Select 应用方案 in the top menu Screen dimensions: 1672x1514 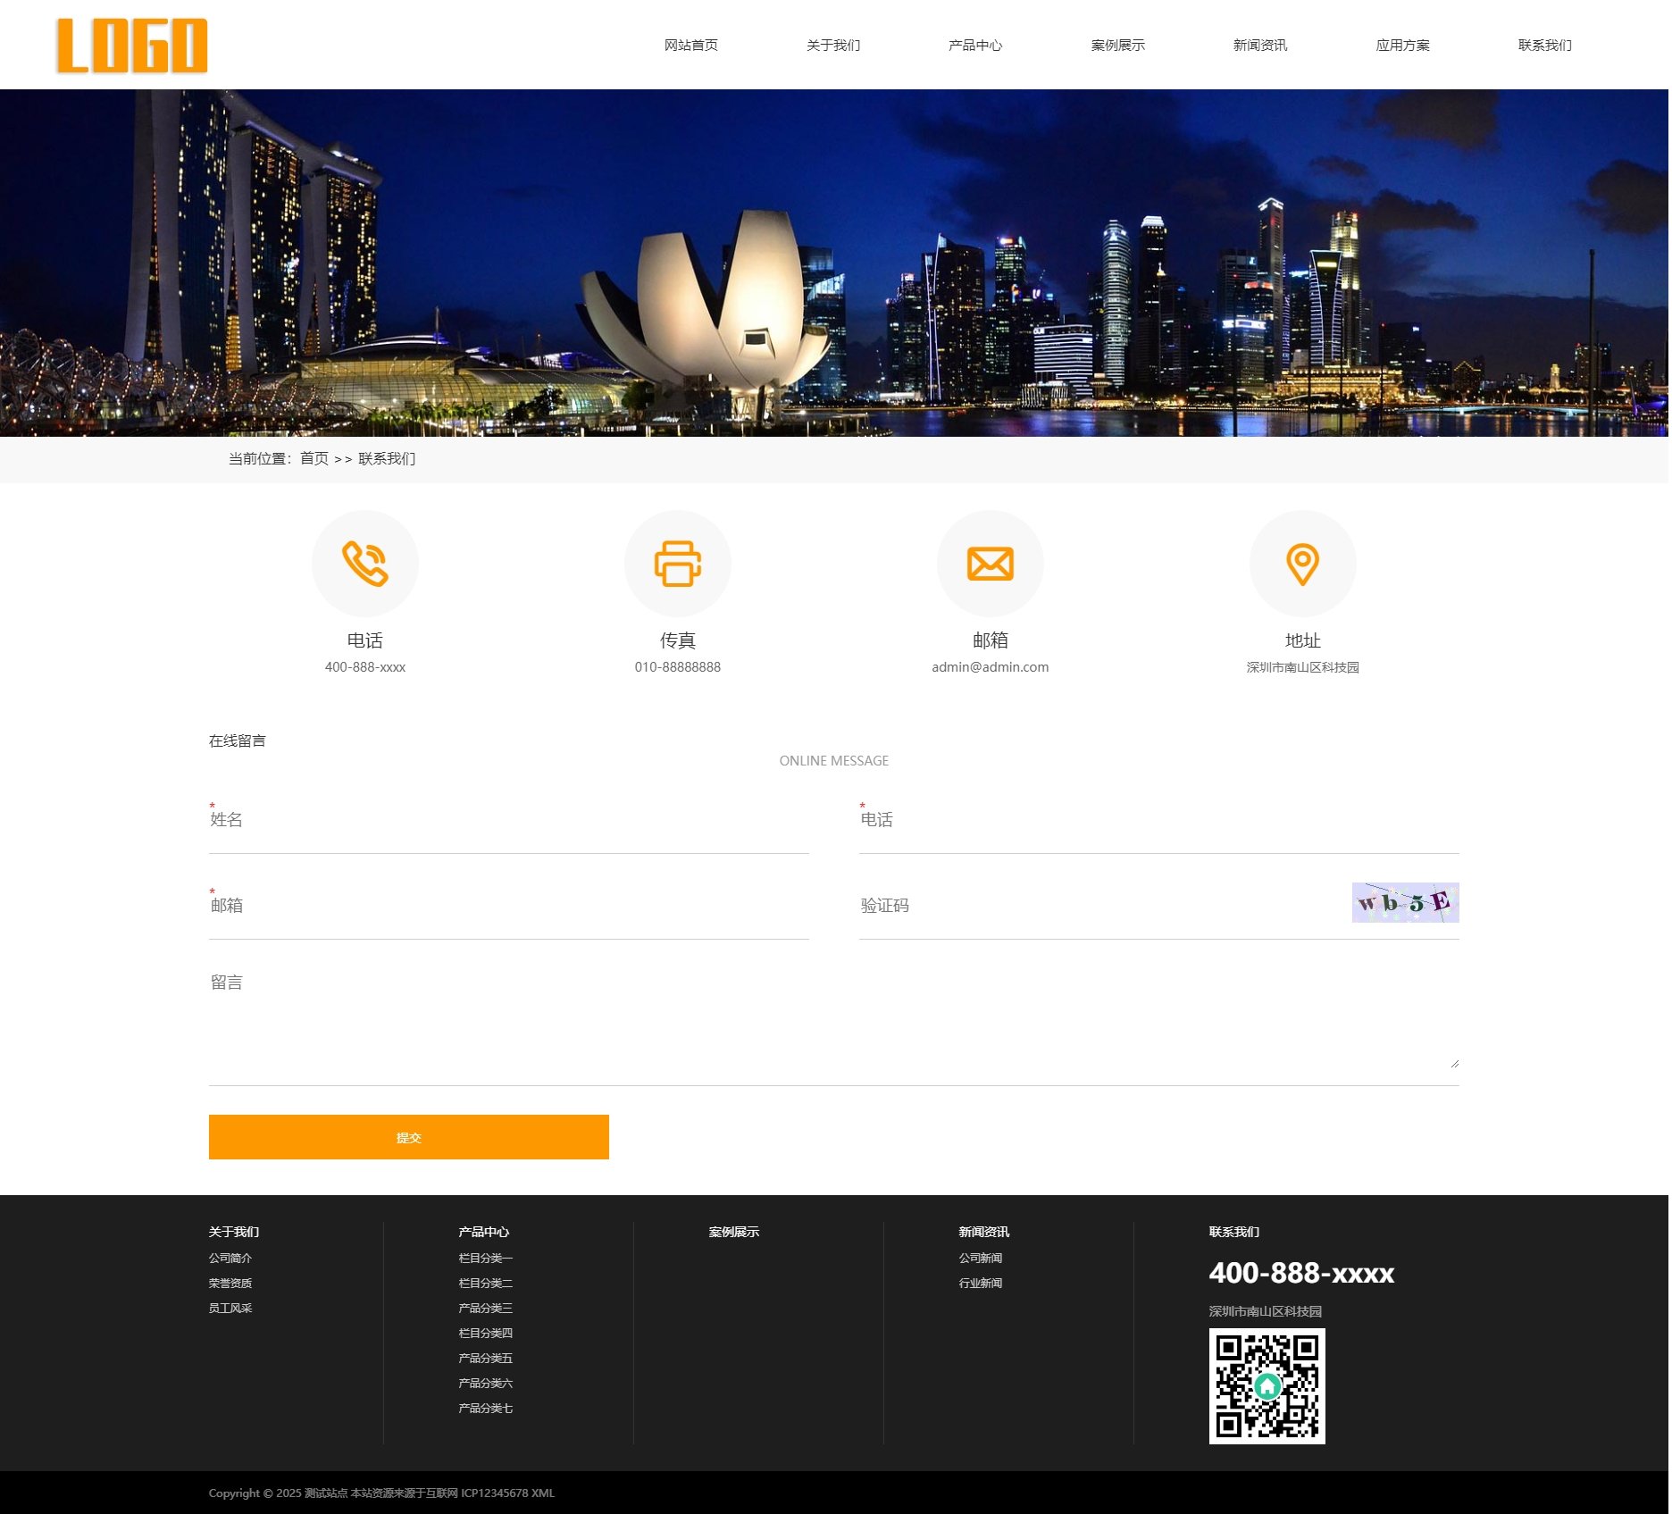tap(1402, 46)
